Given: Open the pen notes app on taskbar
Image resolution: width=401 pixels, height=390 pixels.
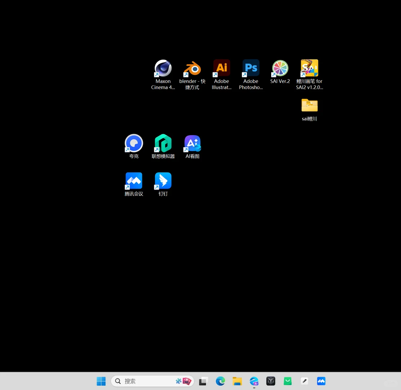Looking at the screenshot, I should coord(304,381).
